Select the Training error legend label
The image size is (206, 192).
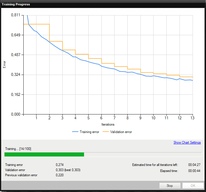(x=90, y=132)
